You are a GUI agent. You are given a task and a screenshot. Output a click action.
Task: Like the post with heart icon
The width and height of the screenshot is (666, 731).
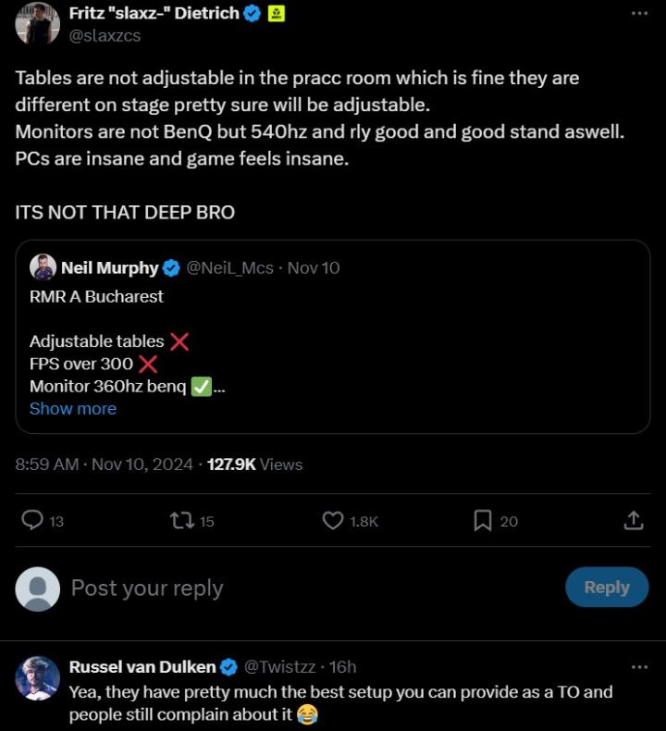(333, 521)
